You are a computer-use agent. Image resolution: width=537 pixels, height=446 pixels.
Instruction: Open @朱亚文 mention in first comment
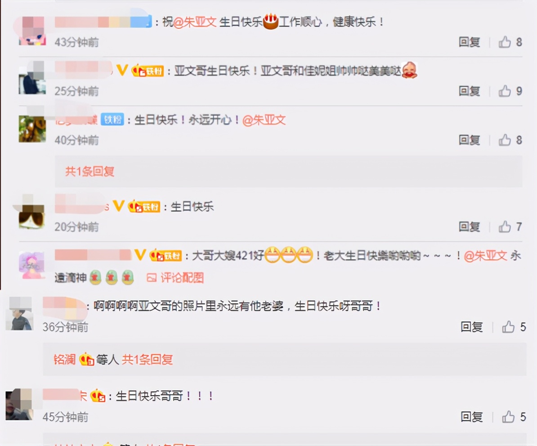(x=195, y=22)
